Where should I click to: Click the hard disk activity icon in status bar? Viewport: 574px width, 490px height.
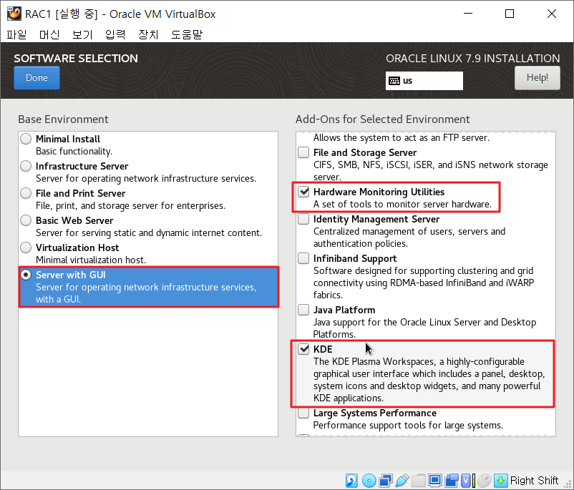tap(351, 481)
